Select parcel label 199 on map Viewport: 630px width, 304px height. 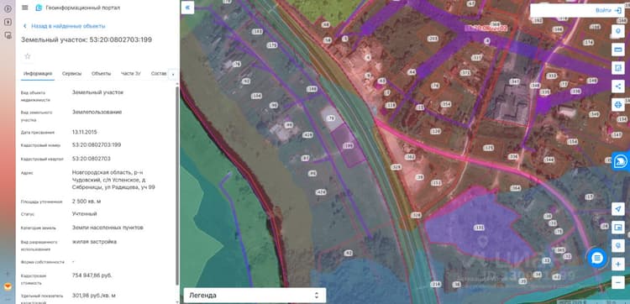click(348, 146)
